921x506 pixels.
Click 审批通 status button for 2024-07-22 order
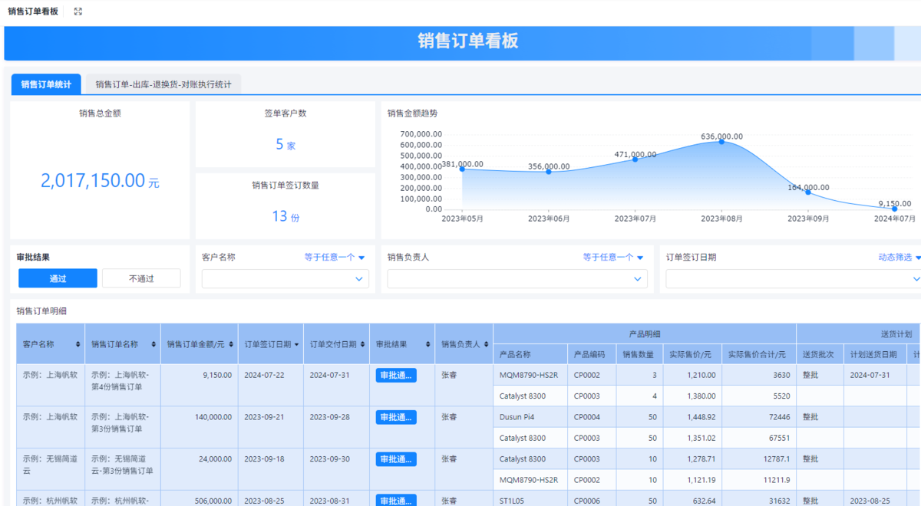point(396,375)
